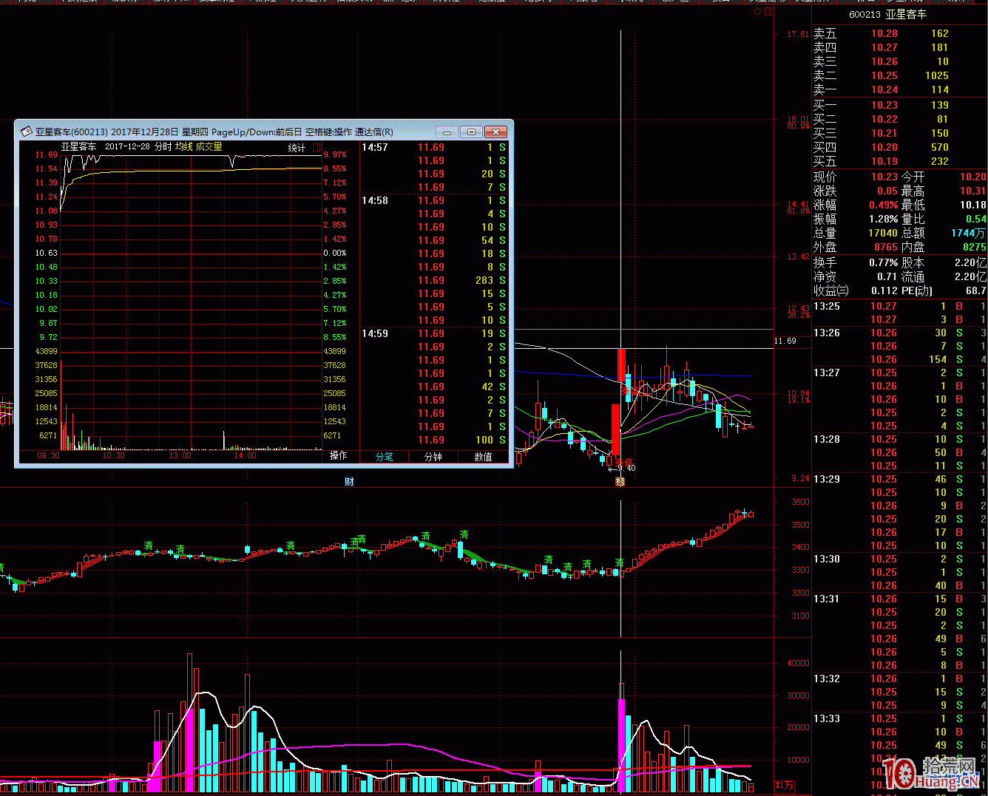Minimize the 亚星客车 intraday popup window

(447, 132)
